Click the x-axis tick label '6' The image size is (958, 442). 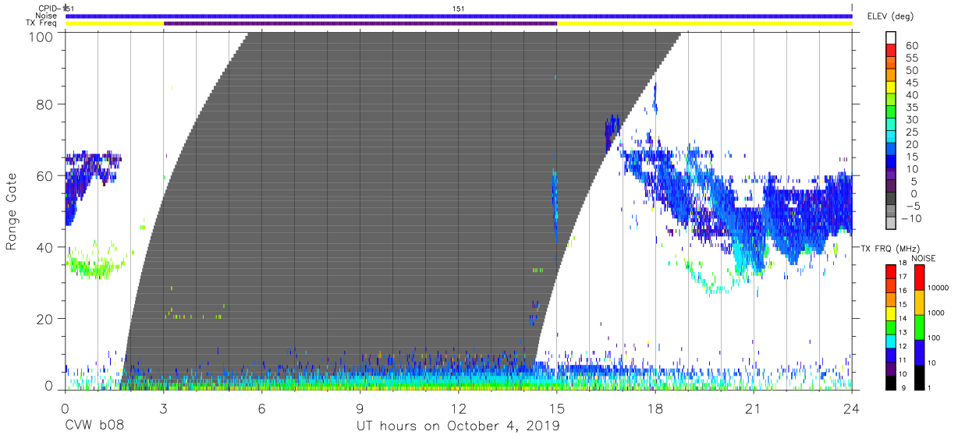pyautogui.click(x=261, y=408)
